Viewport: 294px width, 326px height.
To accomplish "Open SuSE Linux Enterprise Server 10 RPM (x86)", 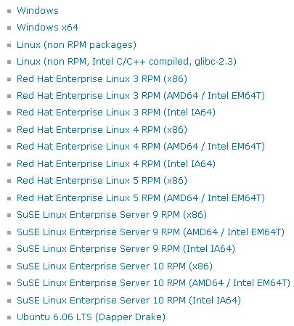I will [115, 266].
